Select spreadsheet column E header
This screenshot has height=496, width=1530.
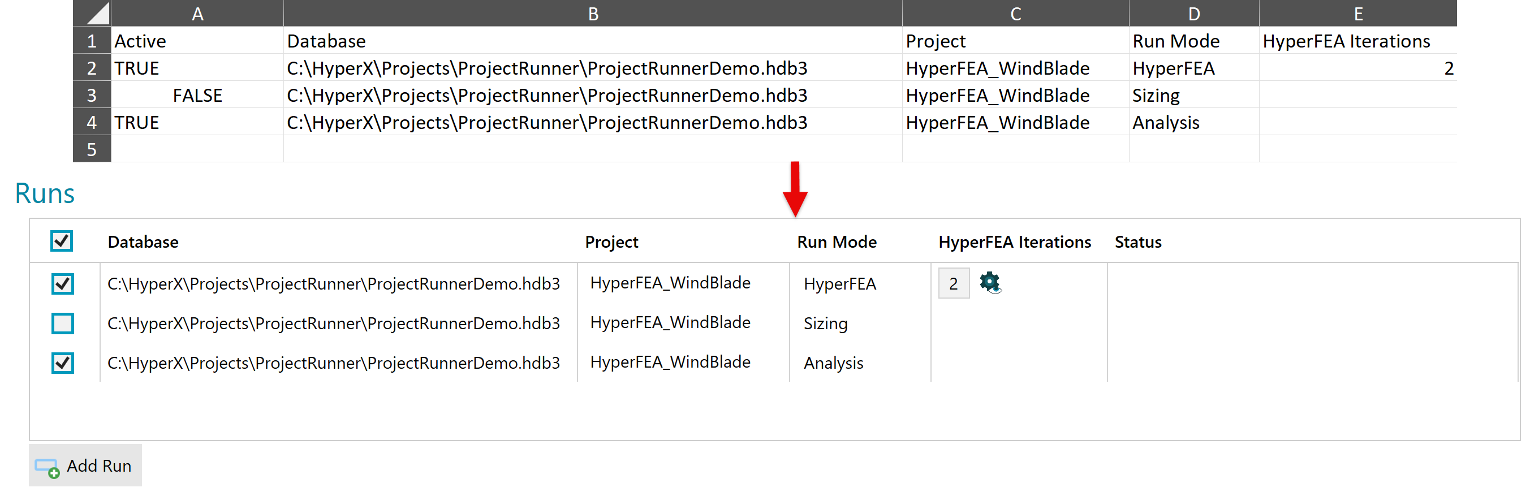(1359, 13)
